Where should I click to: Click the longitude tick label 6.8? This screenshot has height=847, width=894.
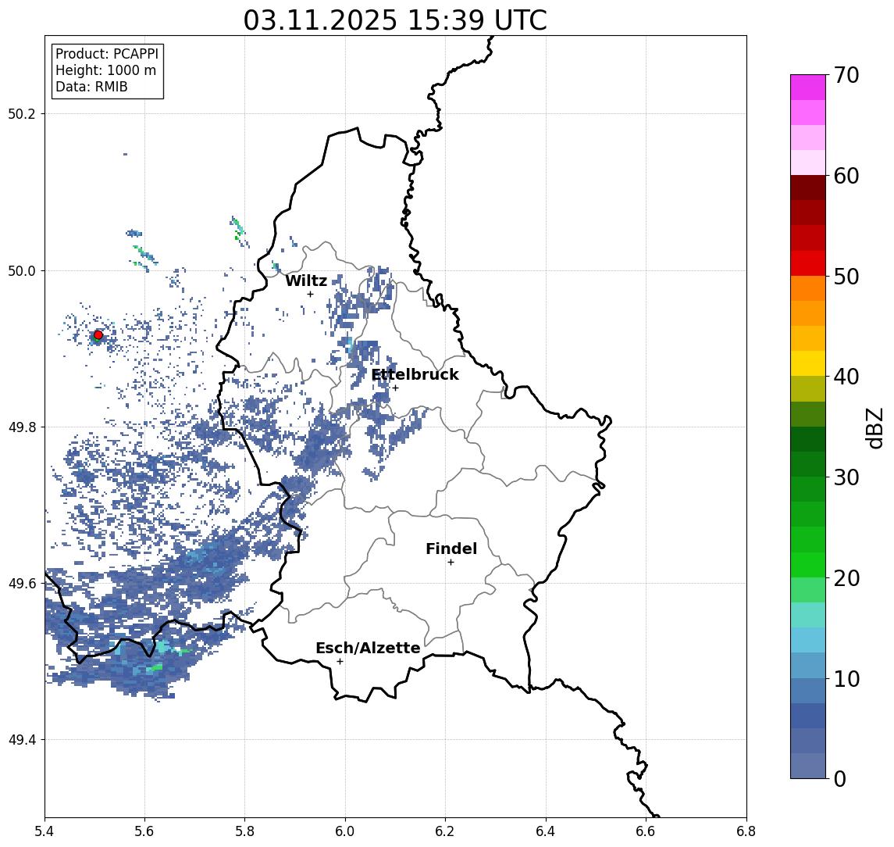click(746, 831)
